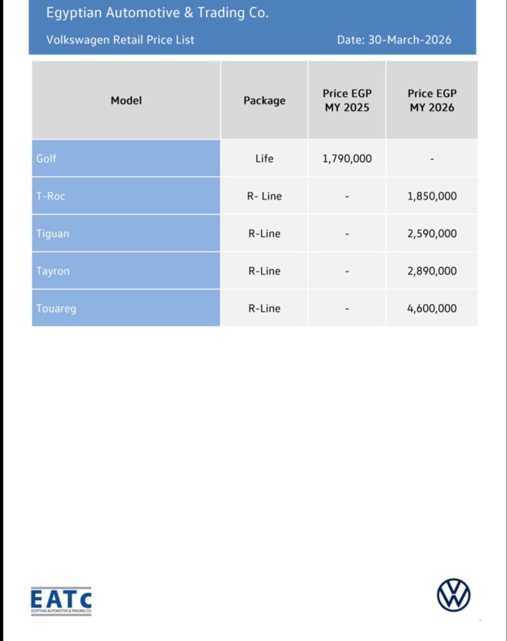Select the Tayron price 2,890,000
The image size is (507, 641).
(x=432, y=271)
